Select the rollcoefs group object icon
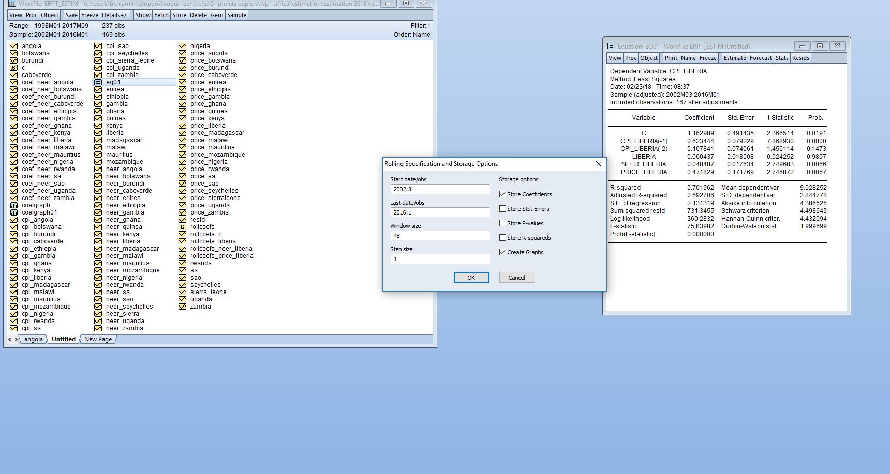Viewport: 890px width, 474px height. click(182, 227)
